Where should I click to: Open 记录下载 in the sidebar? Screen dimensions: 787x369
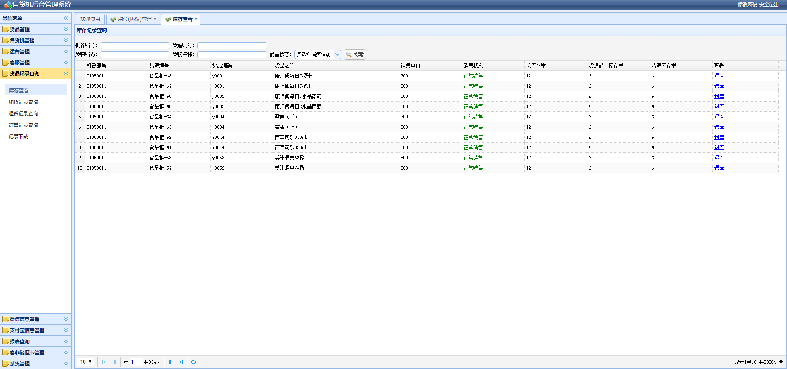click(18, 137)
